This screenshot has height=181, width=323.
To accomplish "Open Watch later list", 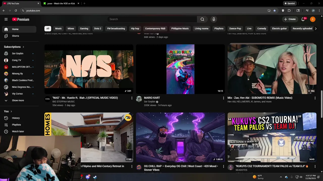I will (19, 131).
